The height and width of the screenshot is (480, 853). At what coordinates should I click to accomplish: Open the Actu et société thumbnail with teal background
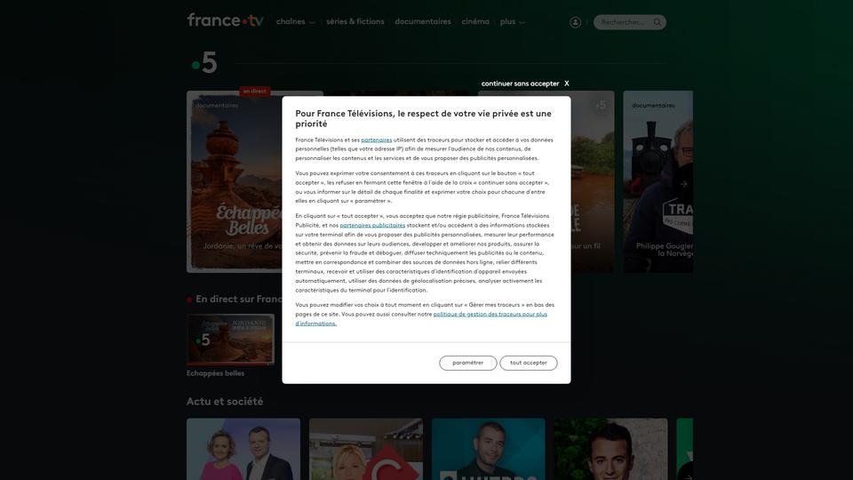point(489,449)
